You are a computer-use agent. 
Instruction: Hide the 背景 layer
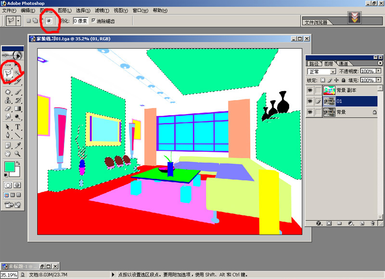click(310, 112)
